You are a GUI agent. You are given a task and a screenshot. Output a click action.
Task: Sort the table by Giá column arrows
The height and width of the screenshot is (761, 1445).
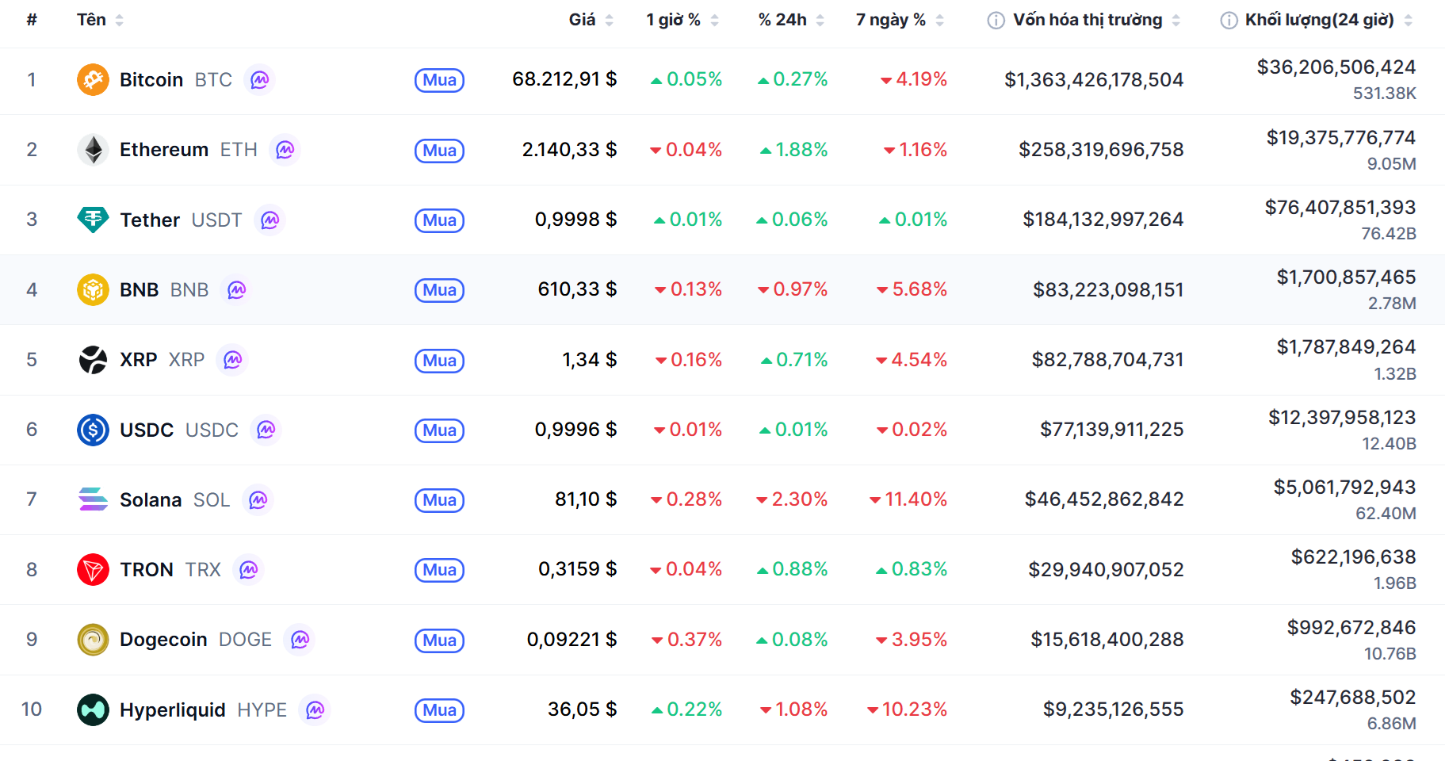point(609,21)
